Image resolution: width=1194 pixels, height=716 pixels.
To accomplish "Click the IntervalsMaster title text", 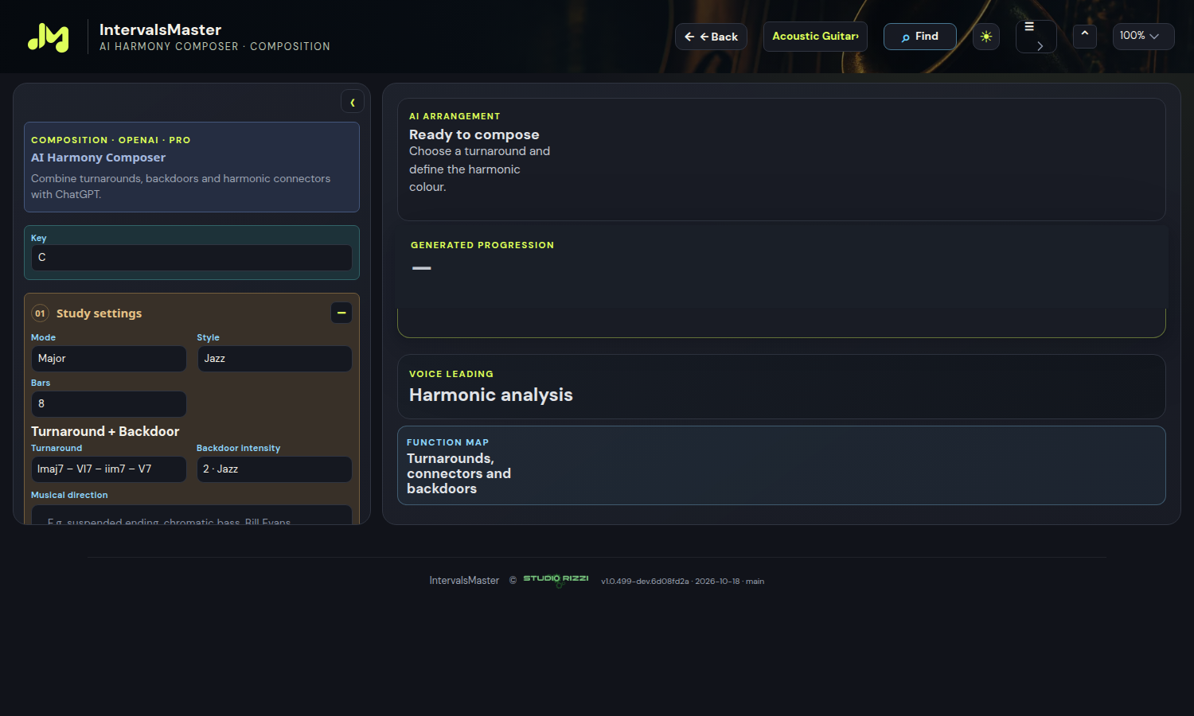I will coord(160,29).
